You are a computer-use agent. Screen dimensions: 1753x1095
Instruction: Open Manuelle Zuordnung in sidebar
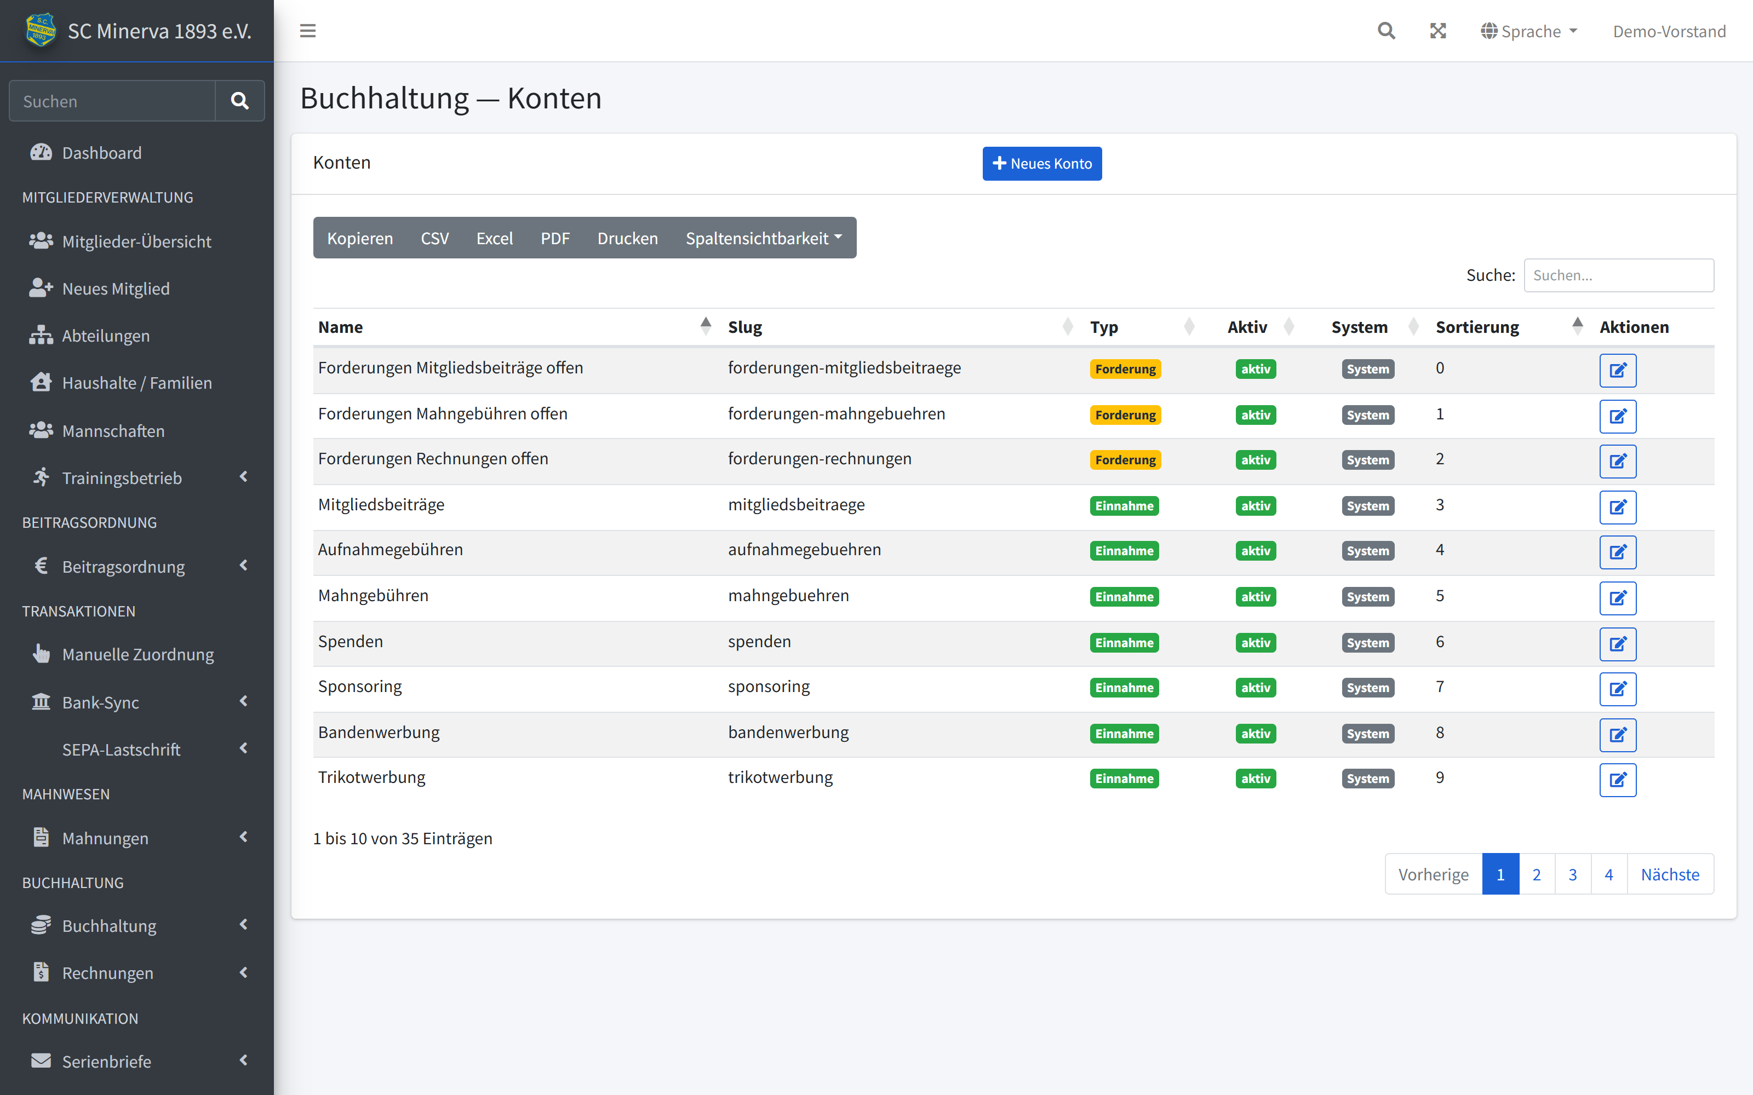[137, 654]
